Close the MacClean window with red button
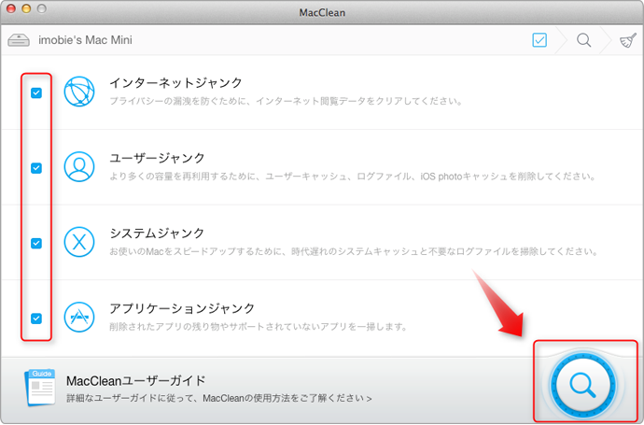 tap(11, 8)
